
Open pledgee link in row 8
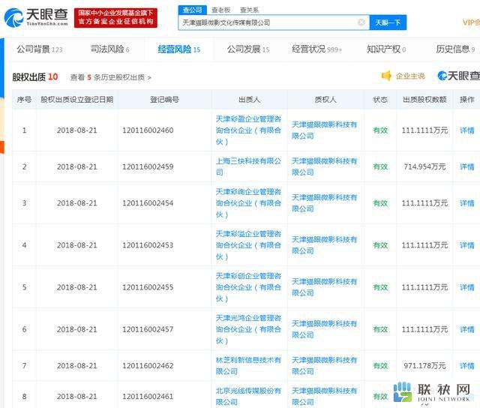[x=324, y=396]
